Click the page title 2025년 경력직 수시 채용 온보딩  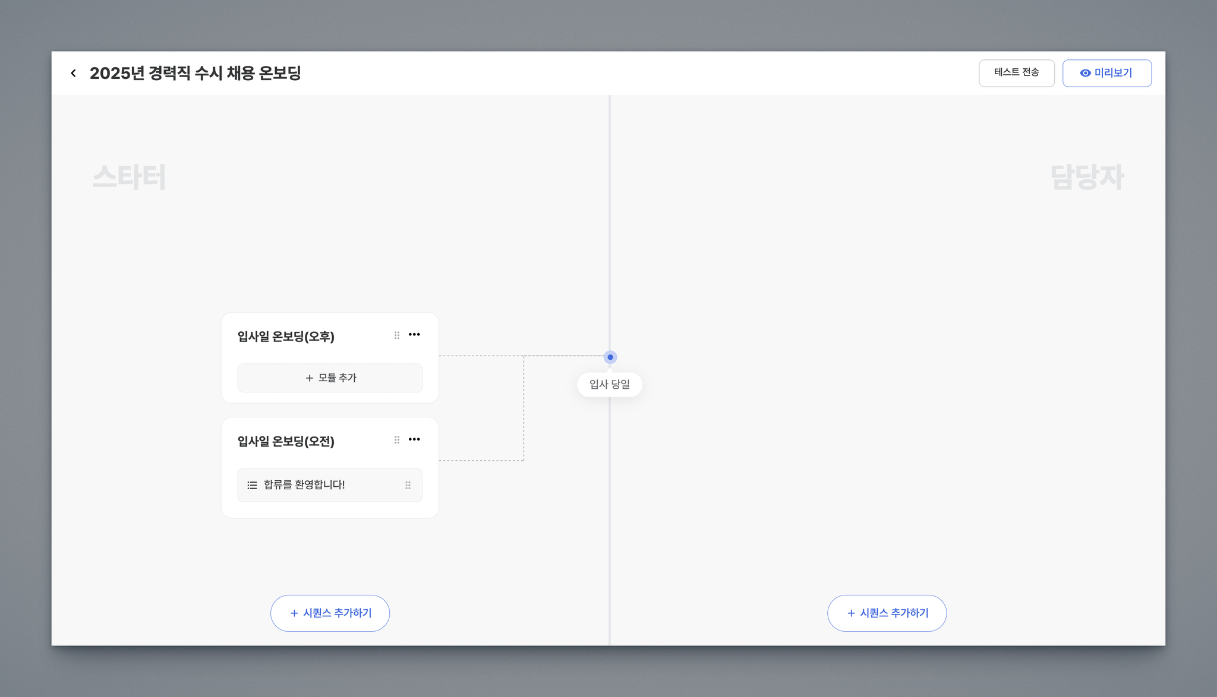point(195,73)
